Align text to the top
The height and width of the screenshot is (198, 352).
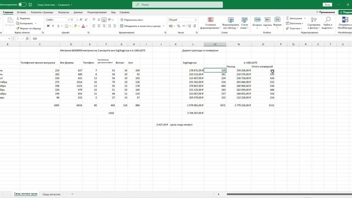coord(94,20)
